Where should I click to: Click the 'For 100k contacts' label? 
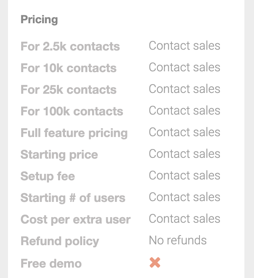click(72, 111)
